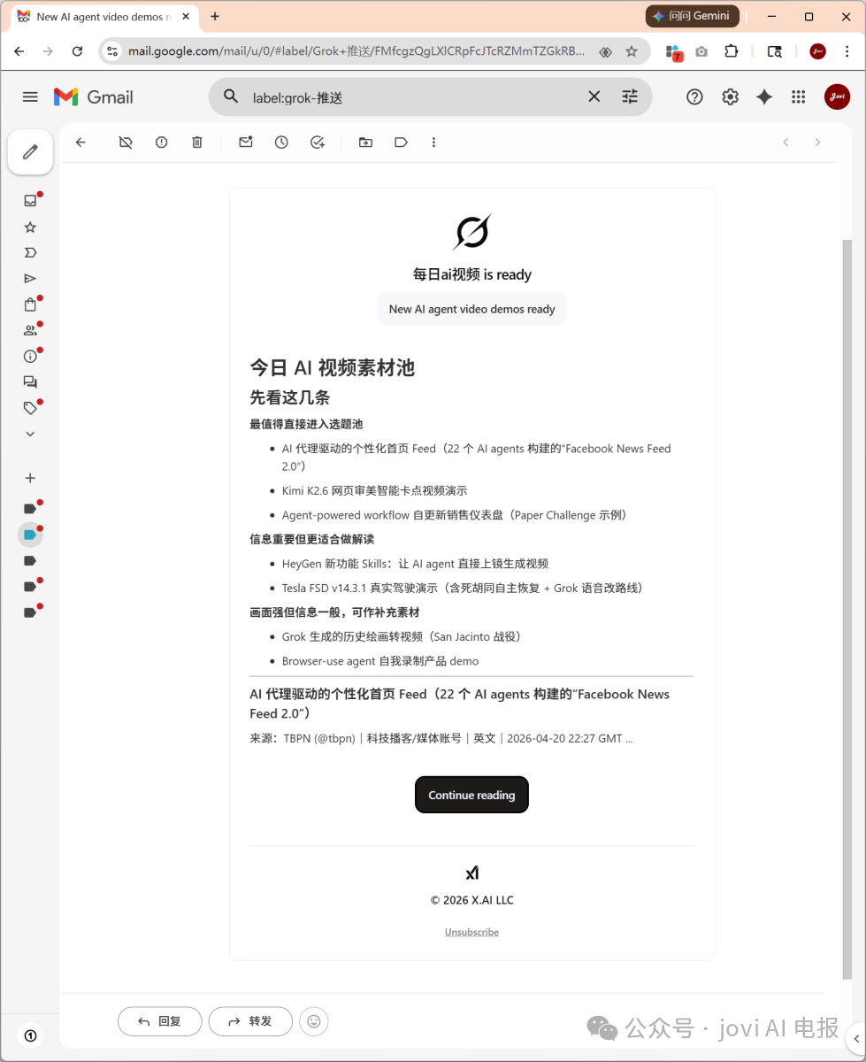Open Chrome three-dot menu
This screenshot has height=1062, width=866.
(848, 51)
